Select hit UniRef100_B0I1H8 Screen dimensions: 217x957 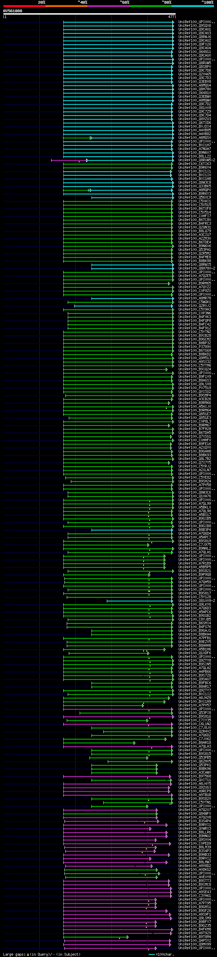click(x=195, y=179)
